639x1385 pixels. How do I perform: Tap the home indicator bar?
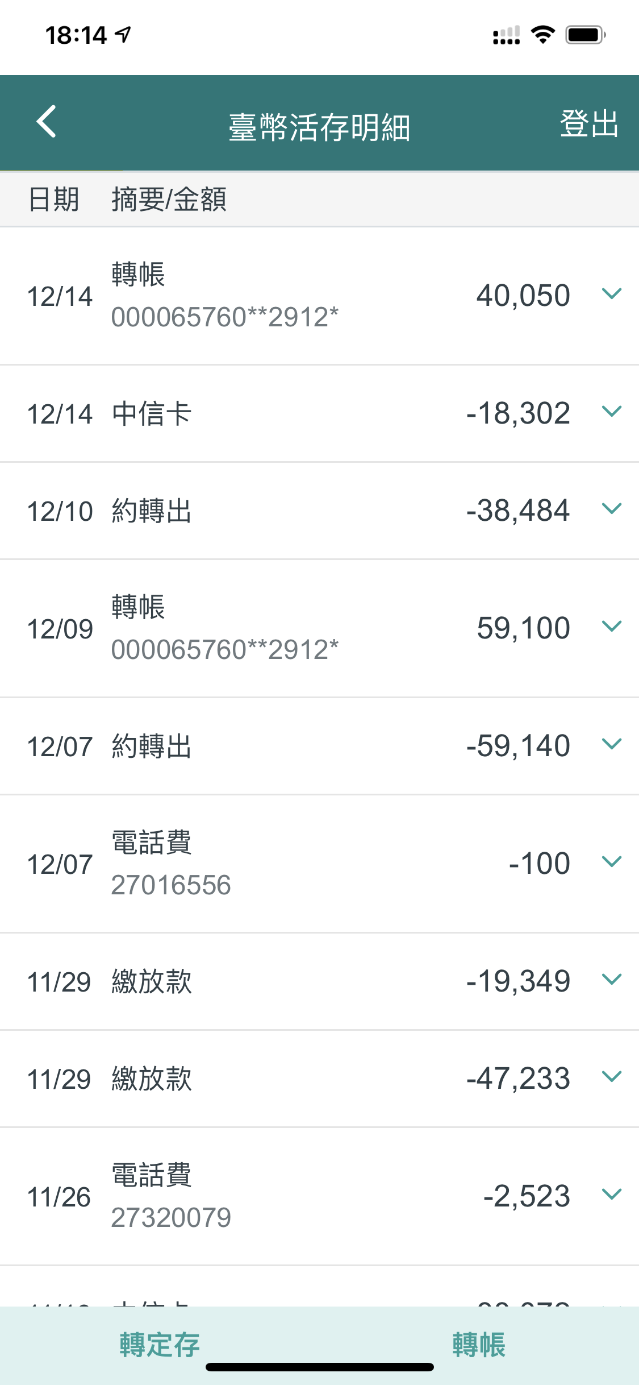(319, 1367)
